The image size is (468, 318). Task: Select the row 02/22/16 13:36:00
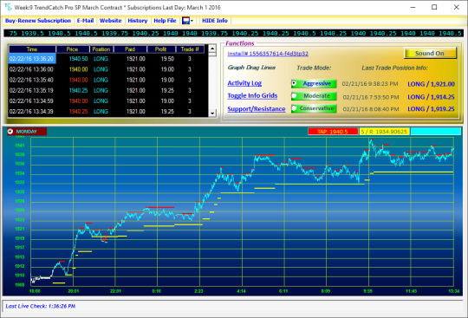click(107, 69)
